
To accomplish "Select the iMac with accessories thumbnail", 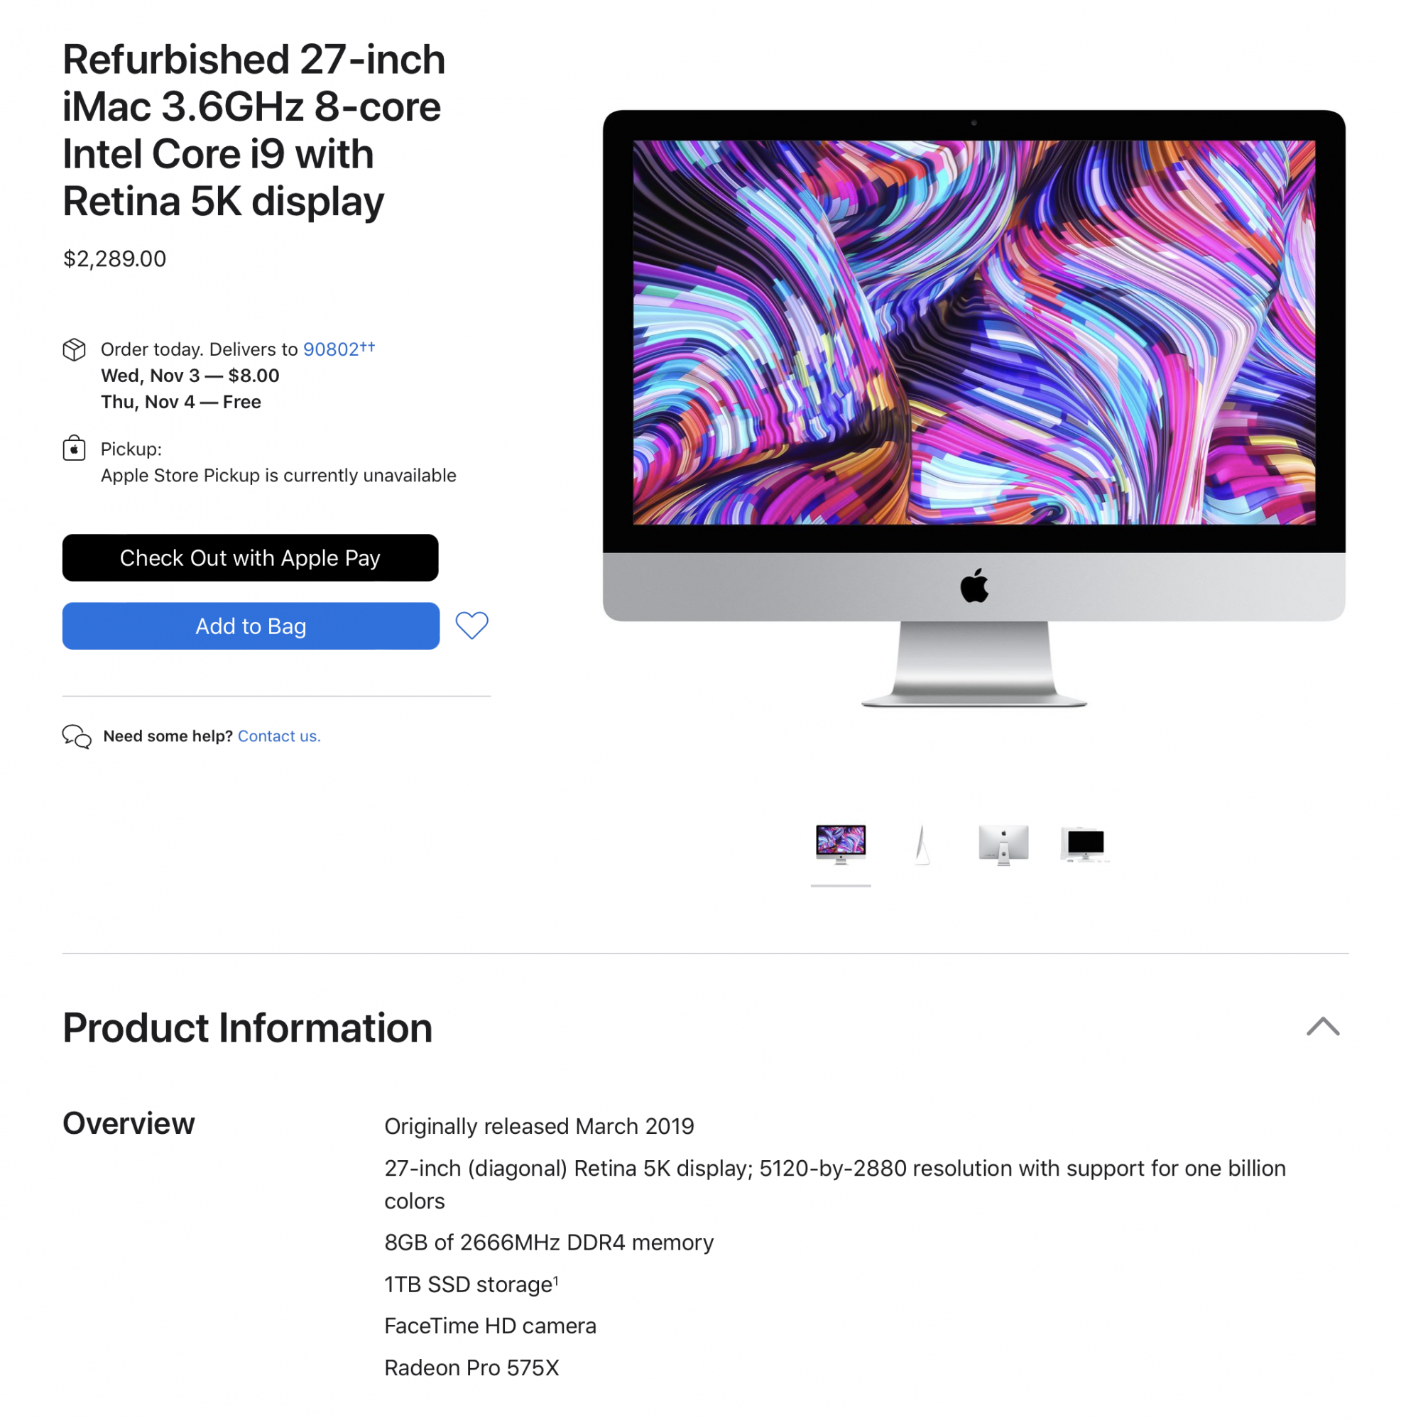I will (1085, 843).
